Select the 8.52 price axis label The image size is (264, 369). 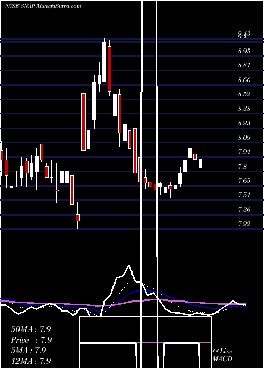[x=244, y=94]
